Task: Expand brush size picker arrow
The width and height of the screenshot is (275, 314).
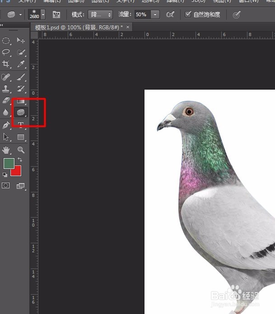Action: pos(43,14)
